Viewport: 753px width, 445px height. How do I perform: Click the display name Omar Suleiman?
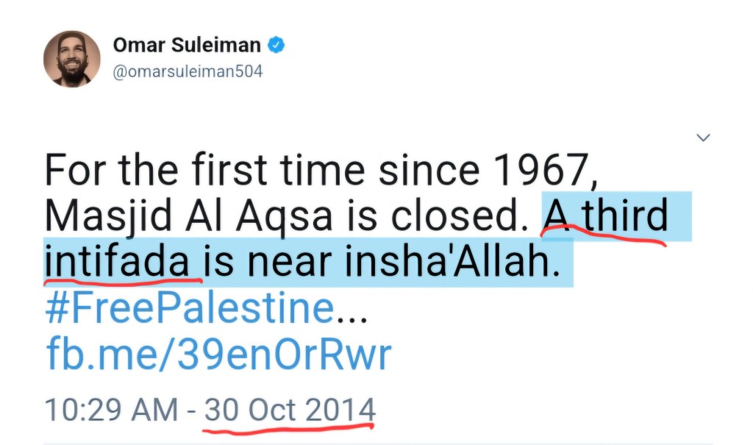pos(187,46)
